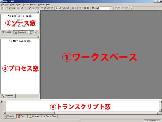The image size is (162, 122).
Task: Click the scissors Cut icon
Action: (73, 8)
